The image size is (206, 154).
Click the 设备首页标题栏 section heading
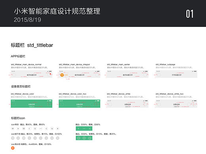(21, 86)
